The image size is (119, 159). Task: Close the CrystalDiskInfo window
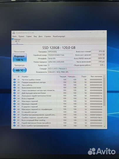[x=103, y=32]
